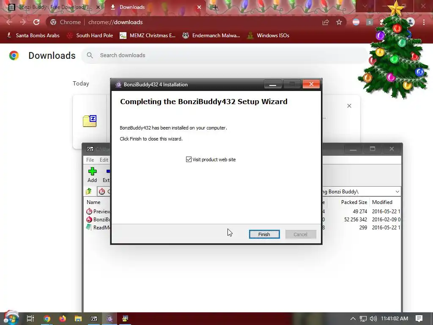433x325 pixels.
Task: Open Chrome from taskbar
Action: 47,319
